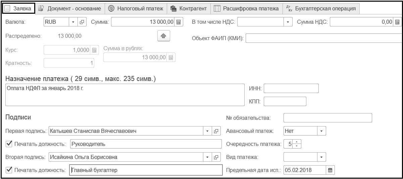Open calculator for Сумма в рублях
403x179 pixels.
pyautogui.click(x=171, y=57)
